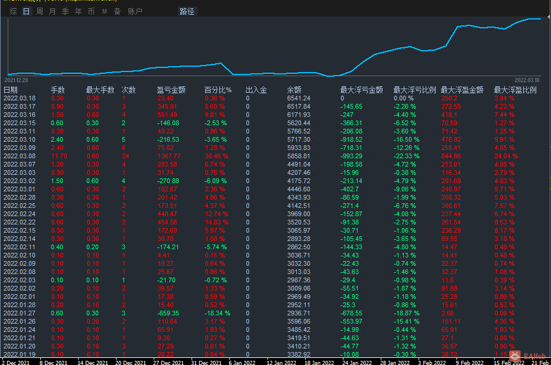Click the 14.83 % percentage cell

tap(216, 222)
